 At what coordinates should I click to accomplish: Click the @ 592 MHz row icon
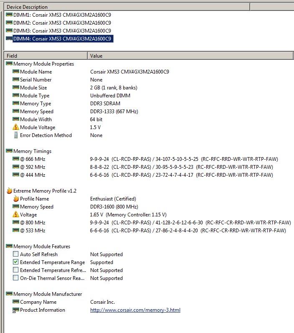pyautogui.click(x=16, y=166)
